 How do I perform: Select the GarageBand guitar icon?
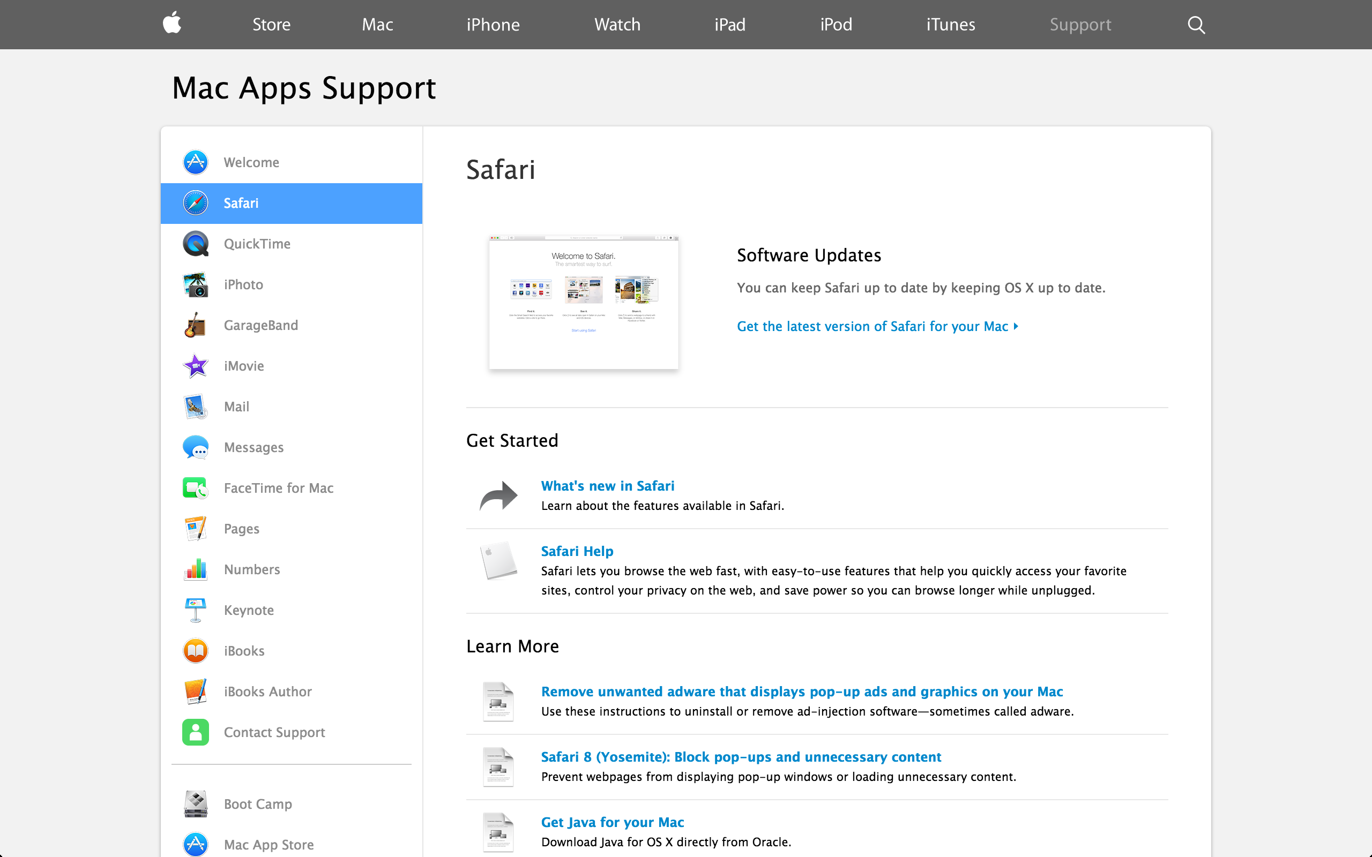196,325
